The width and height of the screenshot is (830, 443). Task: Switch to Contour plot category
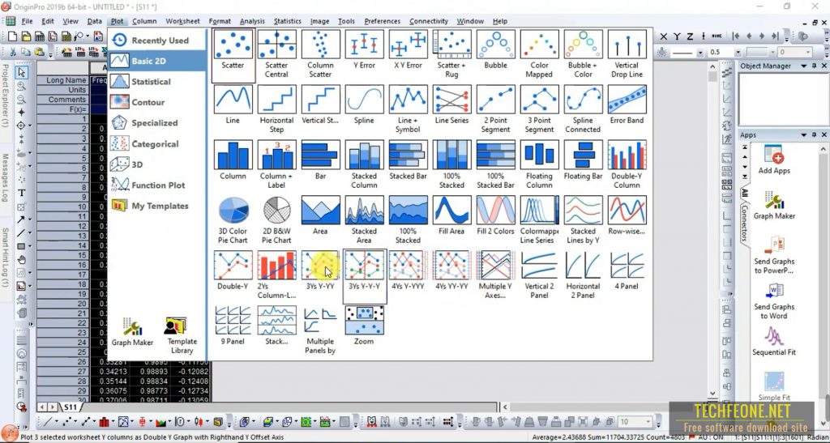(157, 102)
